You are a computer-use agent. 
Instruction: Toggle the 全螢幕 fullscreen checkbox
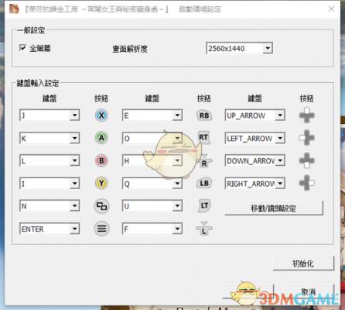tap(22, 48)
